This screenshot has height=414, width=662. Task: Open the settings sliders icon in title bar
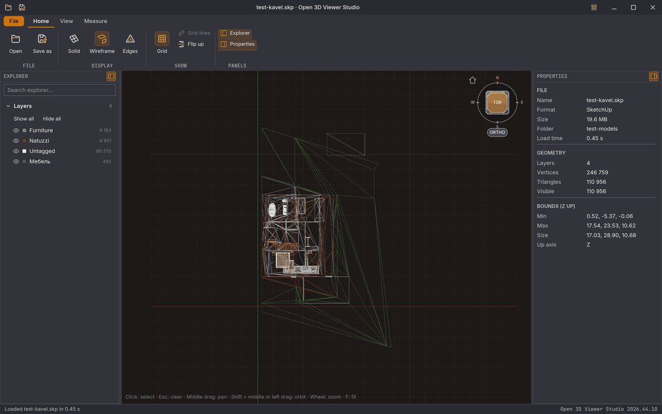click(594, 7)
